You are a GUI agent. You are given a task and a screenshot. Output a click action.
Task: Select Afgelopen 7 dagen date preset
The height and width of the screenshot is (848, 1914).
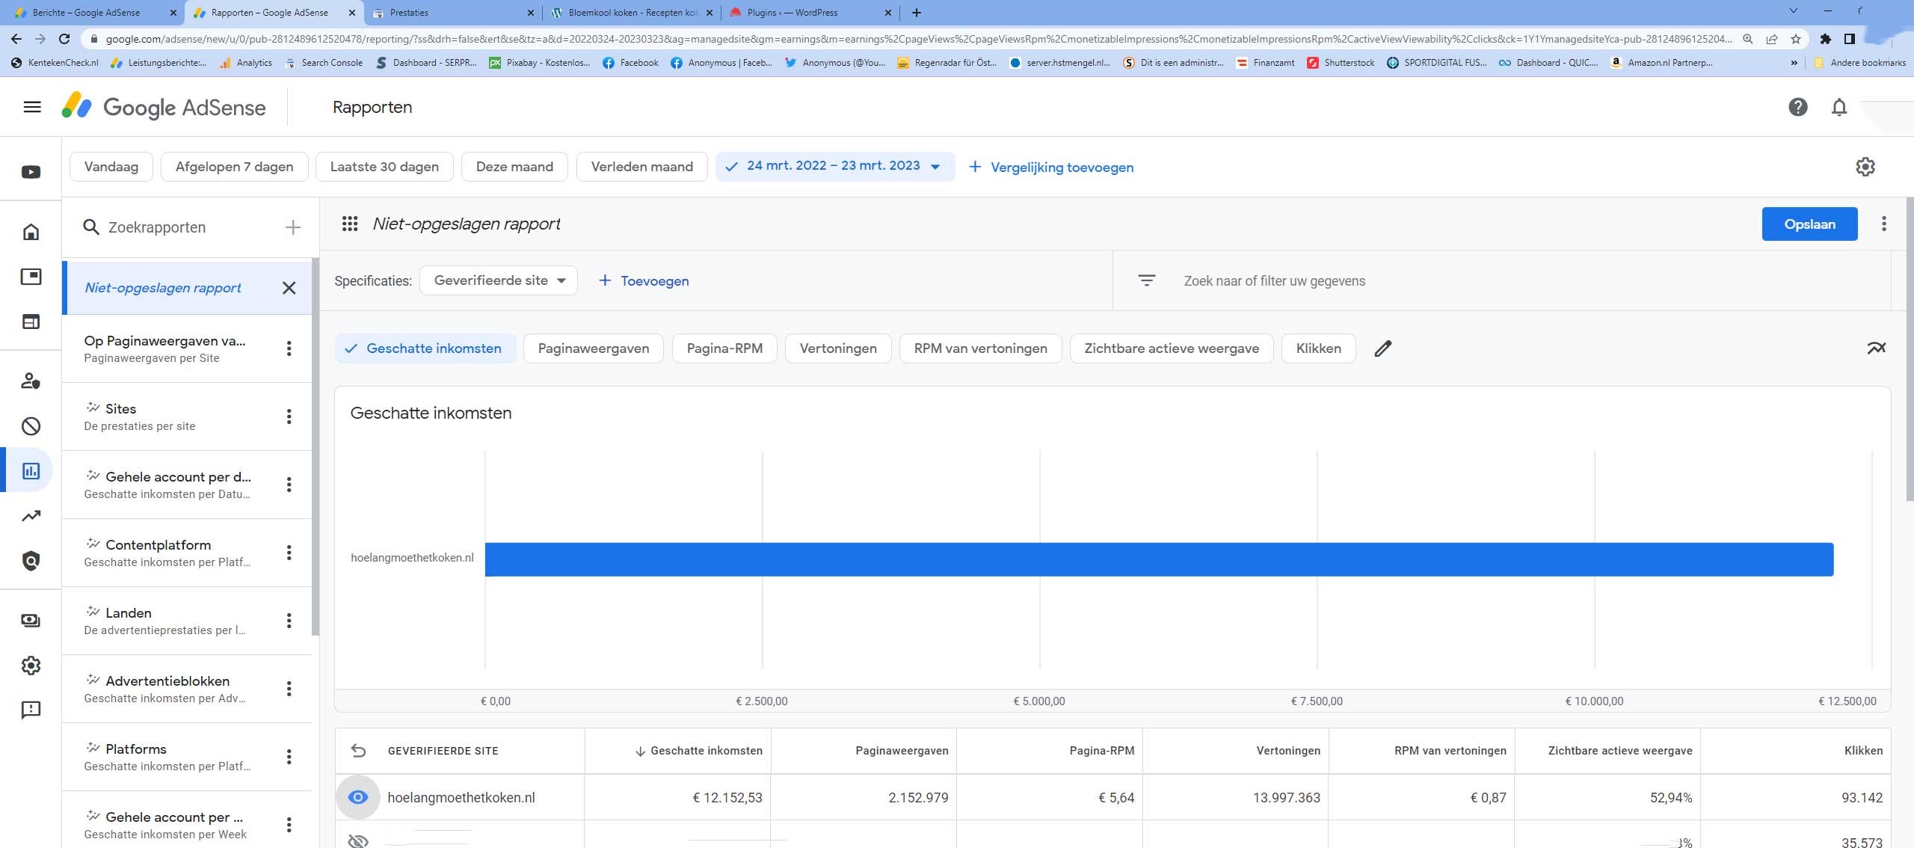tap(234, 167)
